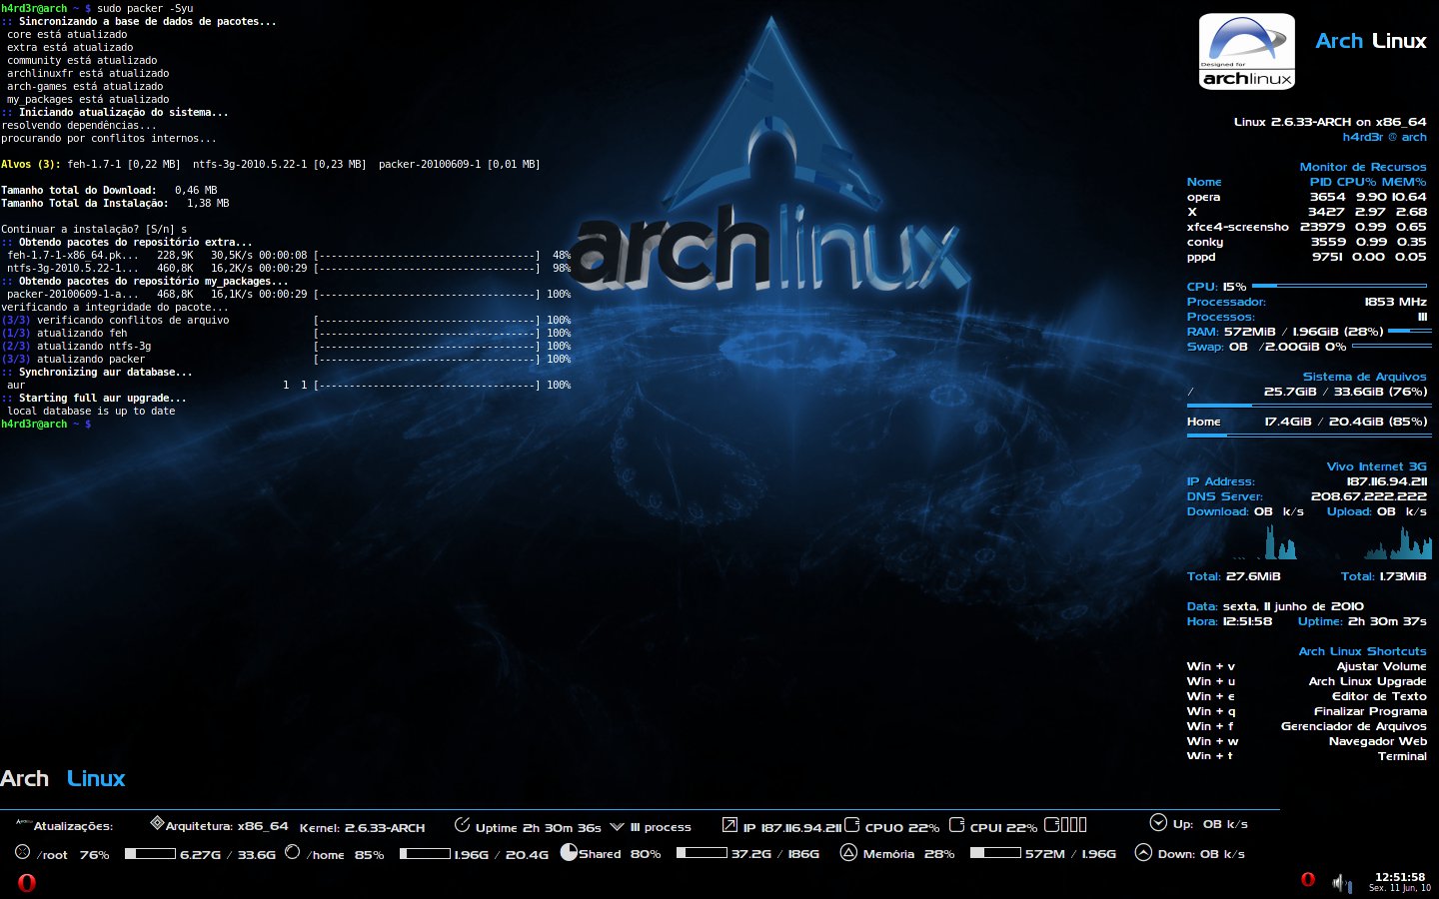The height and width of the screenshot is (899, 1439).
Task: Click the 'Tamanho total do Download' terminal line
Action: [x=109, y=190]
